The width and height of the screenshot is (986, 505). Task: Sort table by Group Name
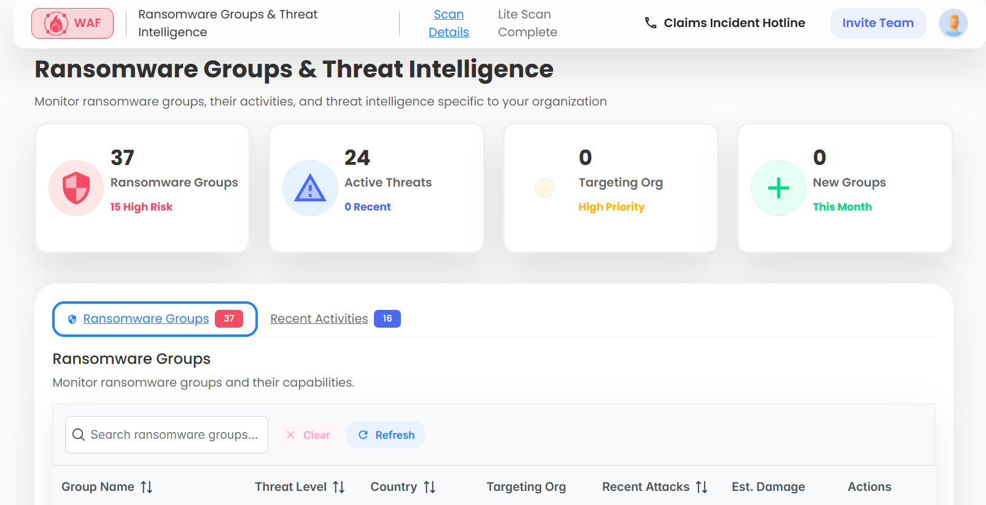(x=146, y=487)
